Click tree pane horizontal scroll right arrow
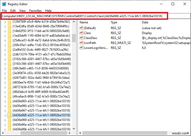The height and width of the screenshot is (136, 191). tap(70, 133)
